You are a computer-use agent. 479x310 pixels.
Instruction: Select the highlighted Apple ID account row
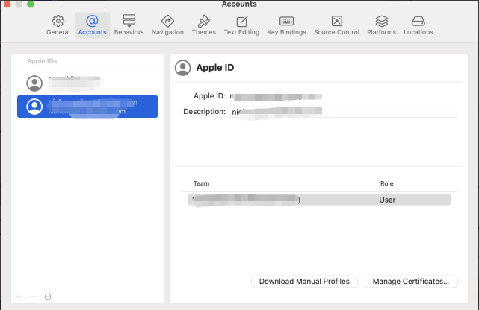(87, 107)
